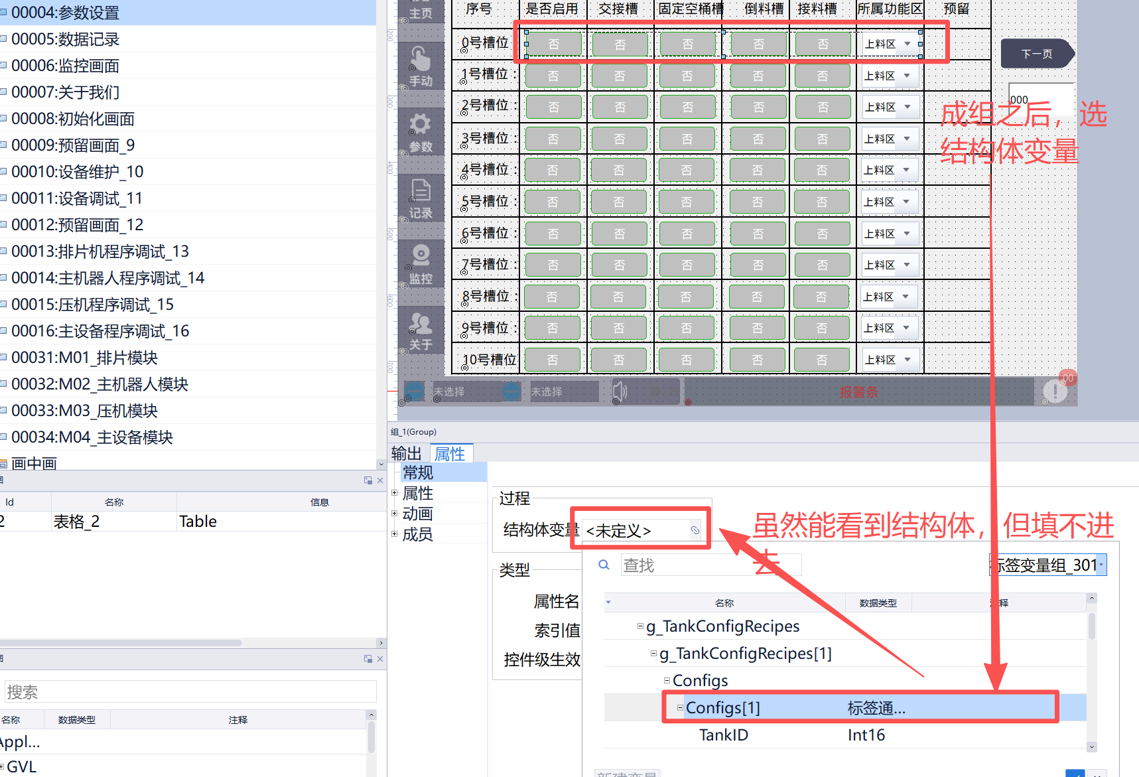Click the alarm exclamation icon
Viewport: 1139px width, 777px height.
coord(1055,391)
